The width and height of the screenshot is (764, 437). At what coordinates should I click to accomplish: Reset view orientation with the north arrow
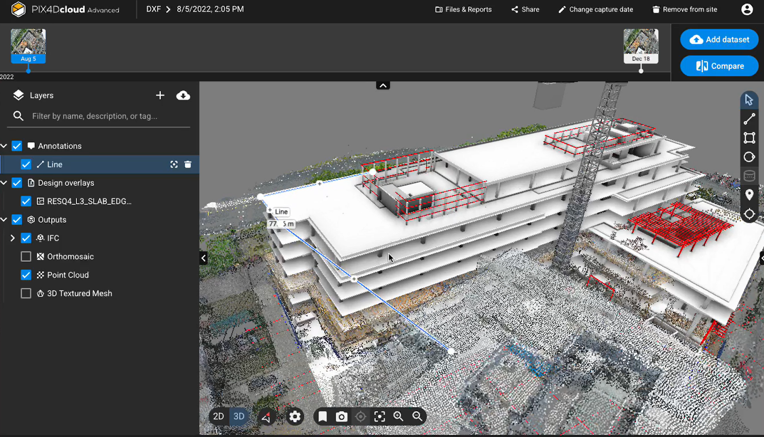click(266, 417)
